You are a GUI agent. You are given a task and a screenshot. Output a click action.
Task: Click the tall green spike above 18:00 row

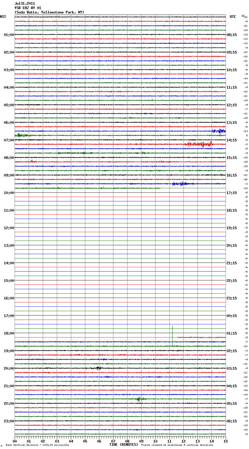click(x=172, y=336)
